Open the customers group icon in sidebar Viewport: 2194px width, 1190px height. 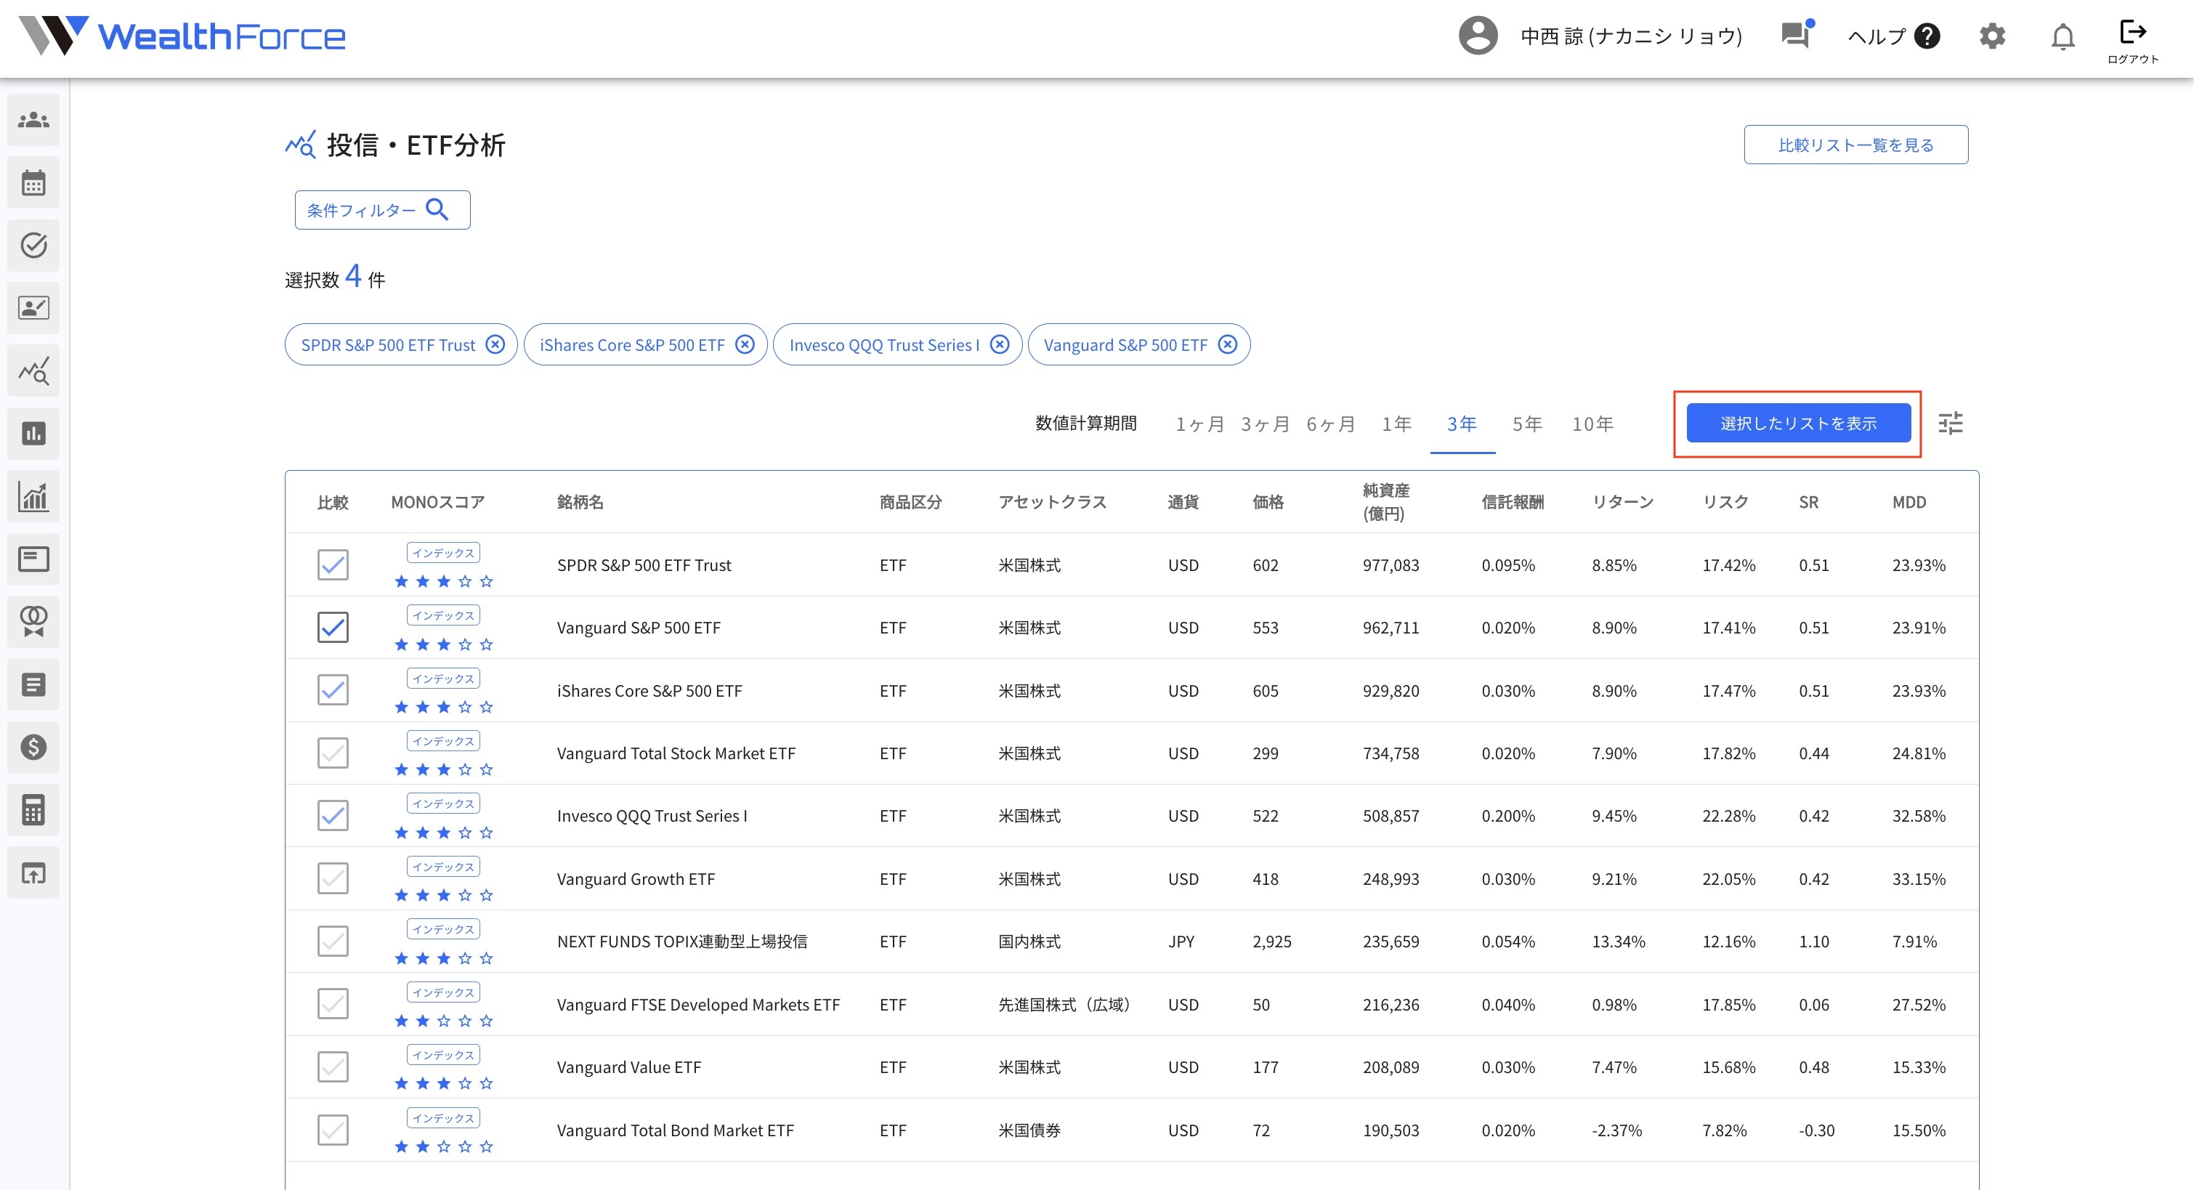click(x=33, y=120)
